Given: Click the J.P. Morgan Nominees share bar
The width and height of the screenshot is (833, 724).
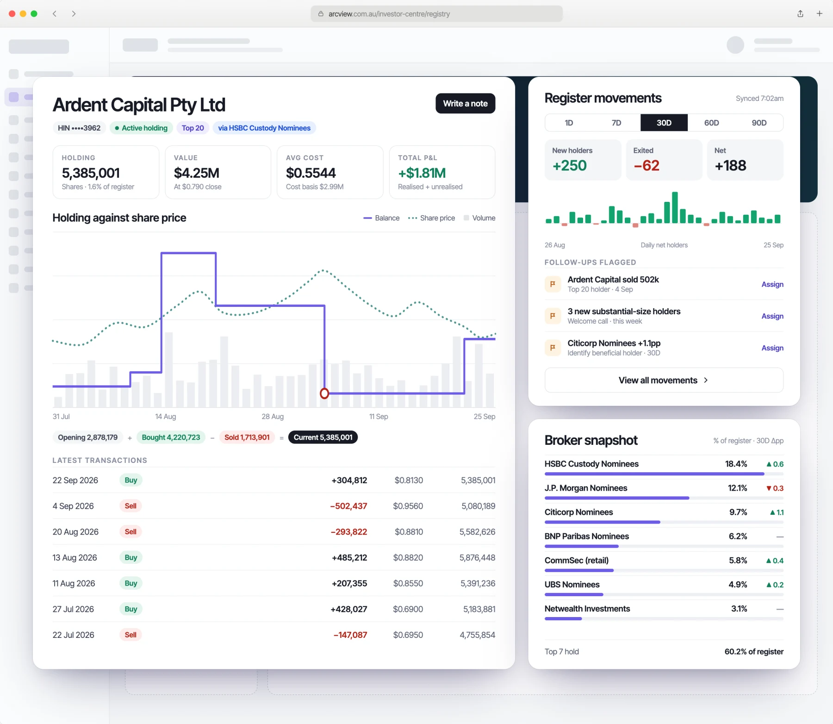Looking at the screenshot, I should coord(664,498).
